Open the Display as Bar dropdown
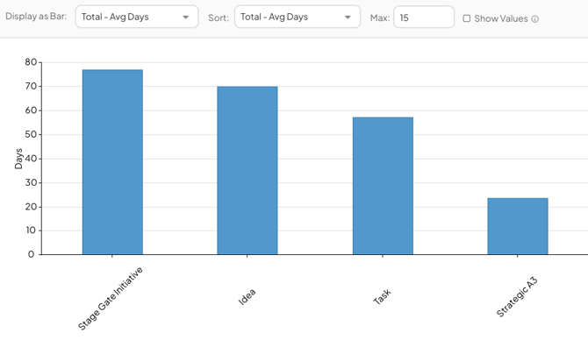 pyautogui.click(x=137, y=17)
